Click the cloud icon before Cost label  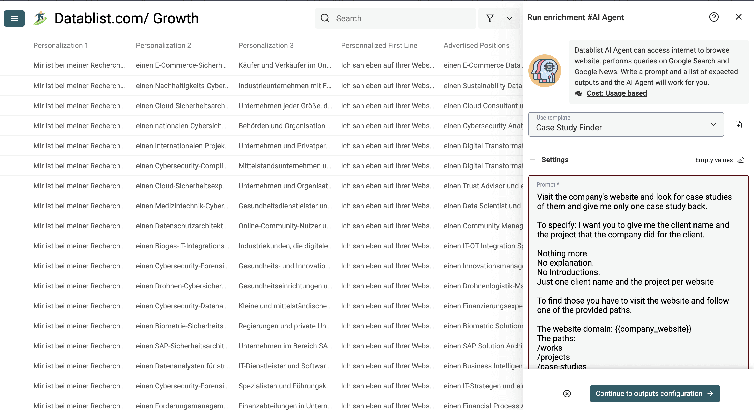click(x=579, y=93)
